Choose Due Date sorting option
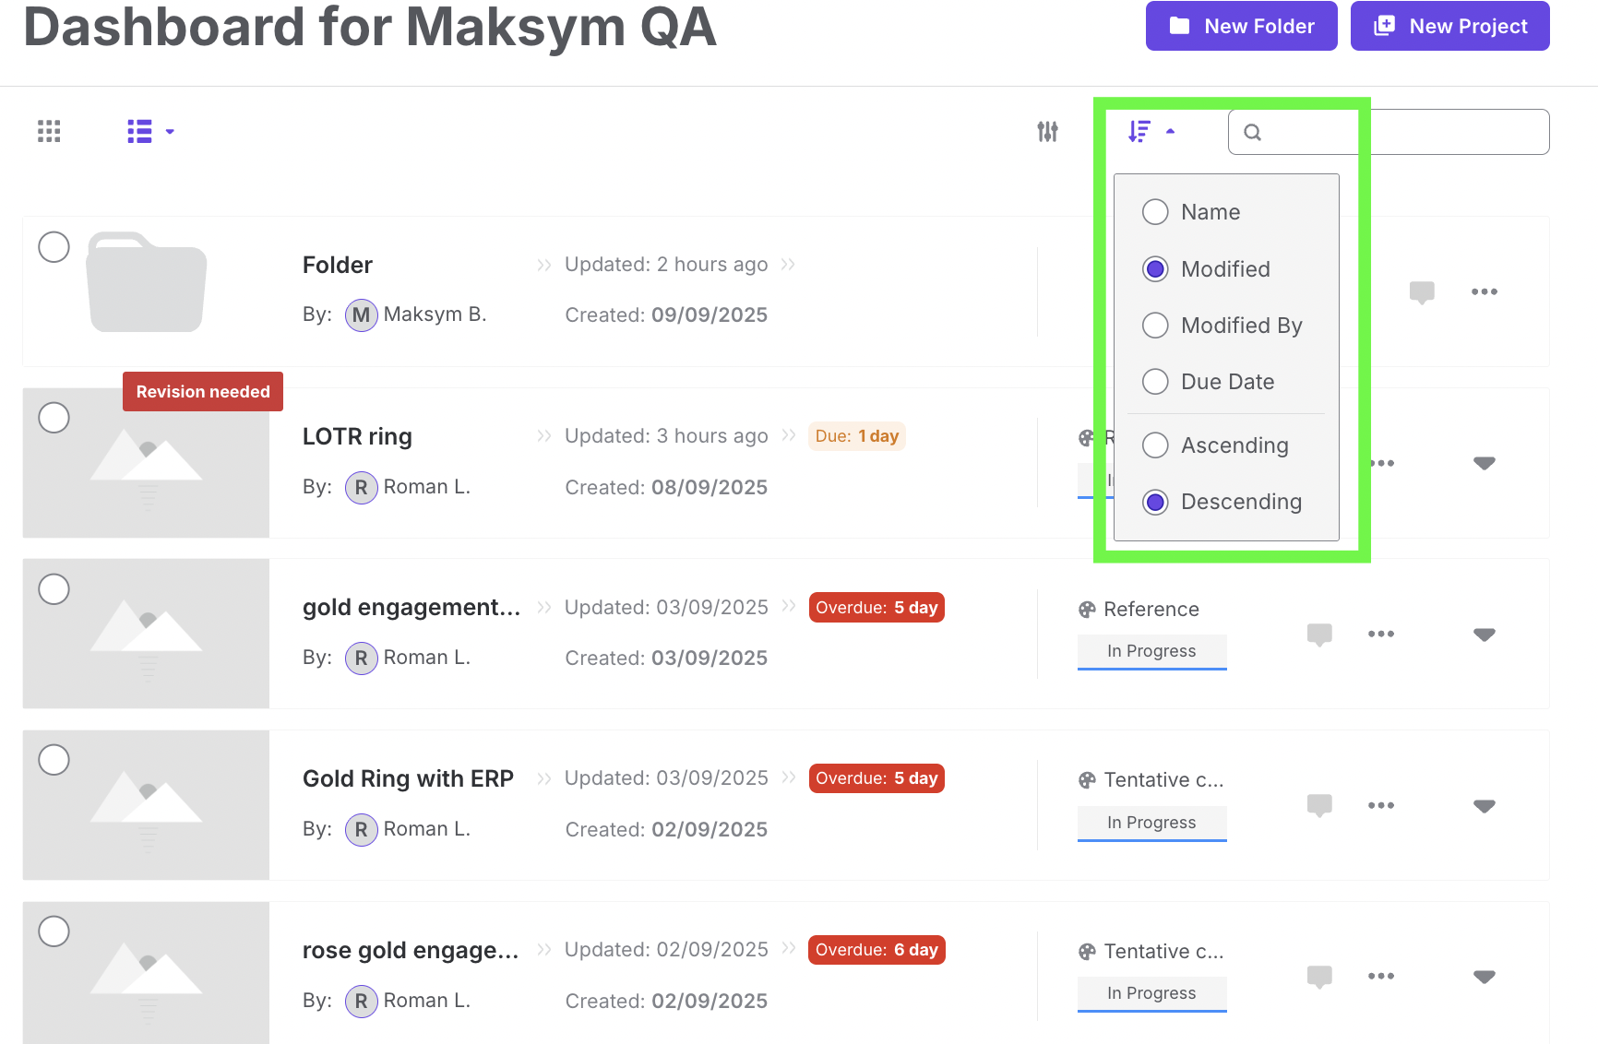1598x1044 pixels. [x=1155, y=382]
